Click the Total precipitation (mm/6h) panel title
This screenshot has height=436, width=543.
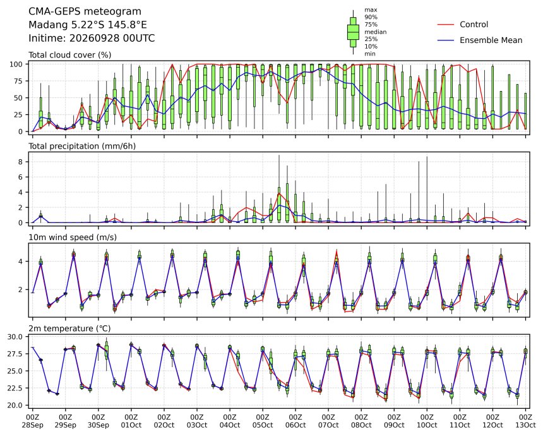[82, 146]
